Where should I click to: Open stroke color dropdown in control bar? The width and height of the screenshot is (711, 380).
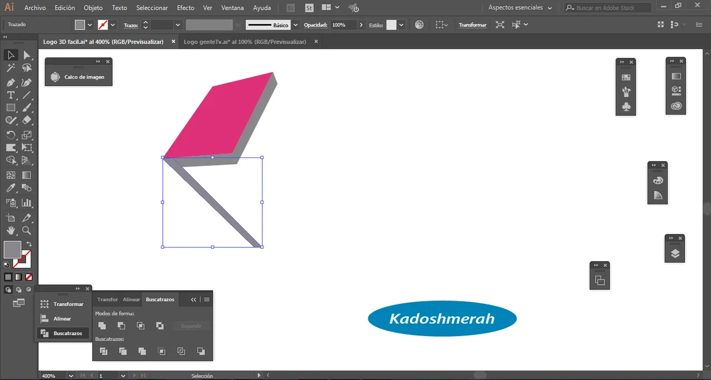(x=113, y=25)
